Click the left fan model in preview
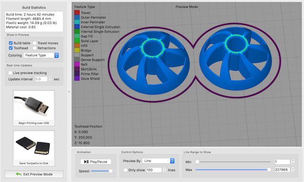Viewport: 304px width, 182px height. [x=153, y=63]
